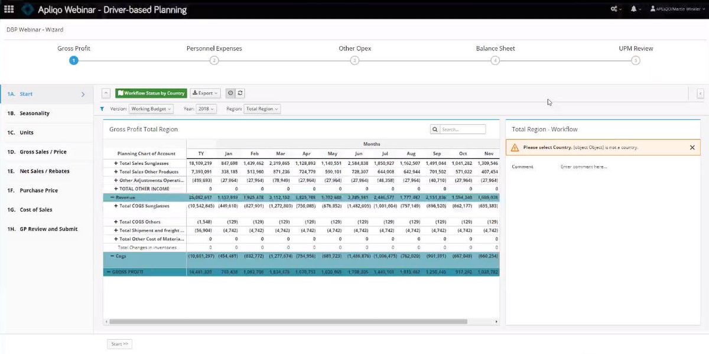Expand TOTAL OTHER INCOME row

(116, 189)
